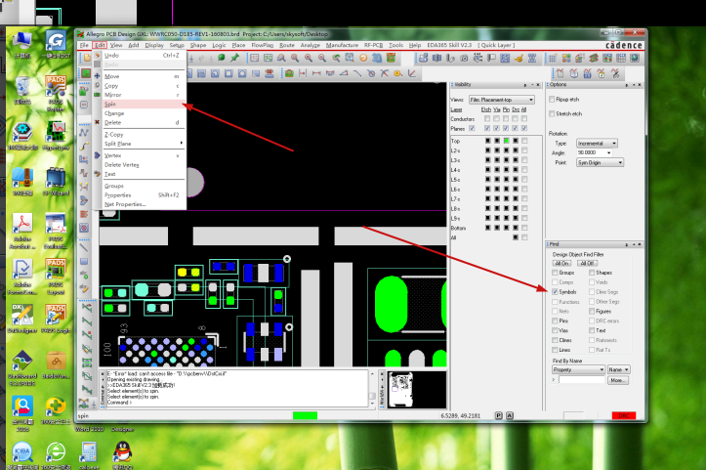Click the red stamp icon in second toolbar
706x470 pixels.
[x=270, y=73]
